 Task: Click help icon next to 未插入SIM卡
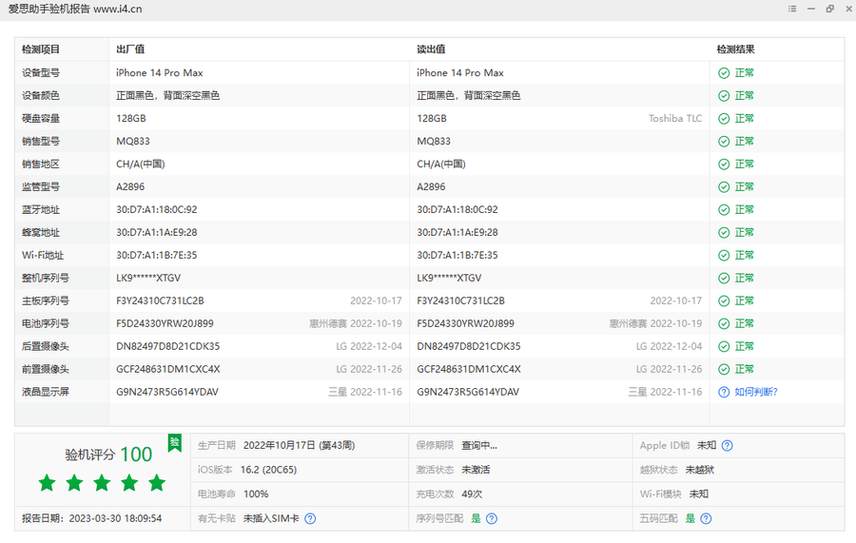point(310,518)
